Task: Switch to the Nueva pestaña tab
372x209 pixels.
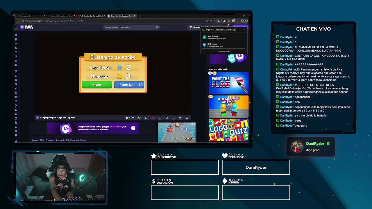Action: (31, 16)
